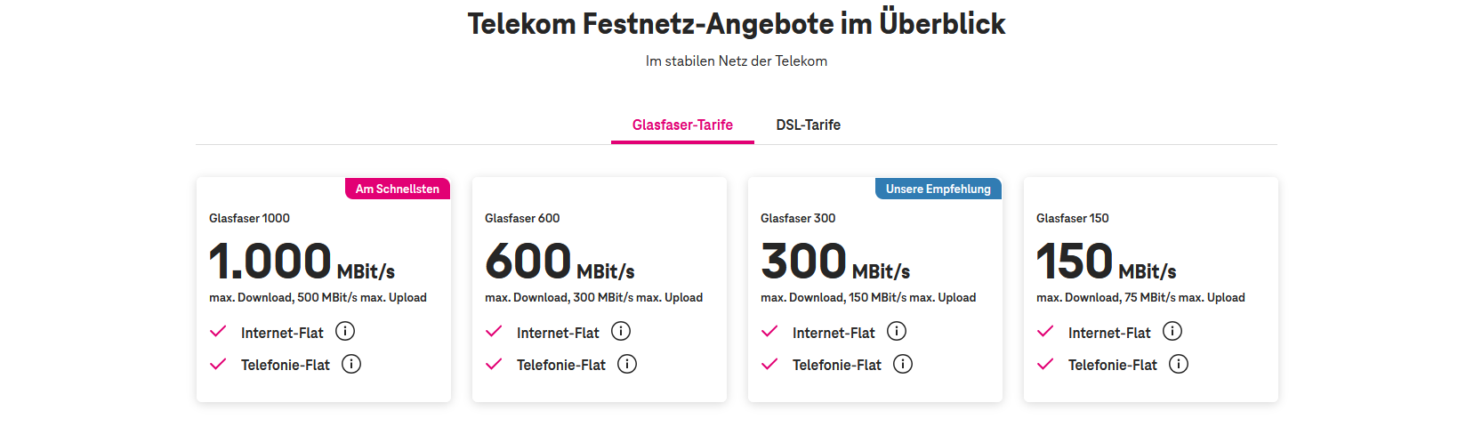Image resolution: width=1474 pixels, height=427 pixels.
Task: Click the Am Schnellsten badge
Action: click(398, 189)
